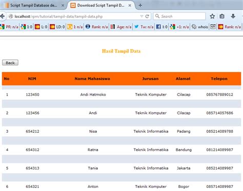243x191 pixels.
Task: Open the downloads arrow icon
Action: coord(233,16)
